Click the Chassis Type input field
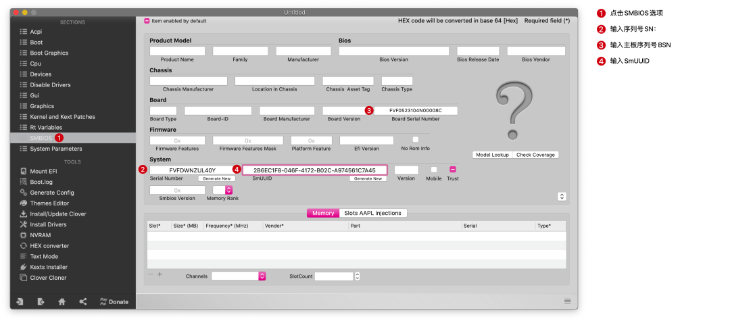The image size is (730, 321). coord(397,81)
